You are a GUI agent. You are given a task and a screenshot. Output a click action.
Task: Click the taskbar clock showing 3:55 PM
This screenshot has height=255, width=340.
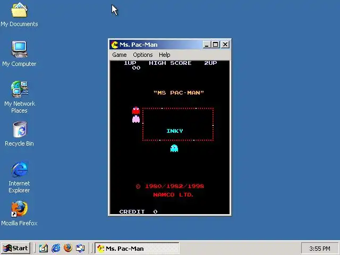[x=320, y=249]
